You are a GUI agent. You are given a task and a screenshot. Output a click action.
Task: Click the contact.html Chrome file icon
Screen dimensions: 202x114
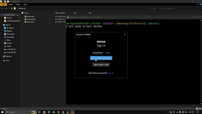pyautogui.click(x=25, y=19)
